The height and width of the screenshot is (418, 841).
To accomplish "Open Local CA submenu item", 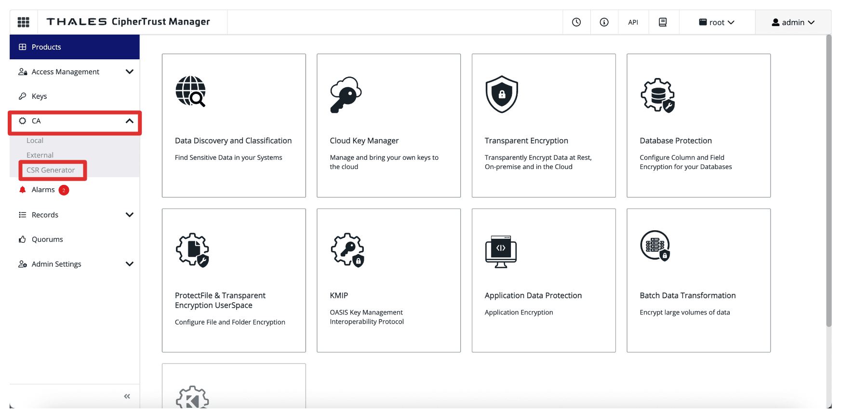I will pyautogui.click(x=35, y=141).
